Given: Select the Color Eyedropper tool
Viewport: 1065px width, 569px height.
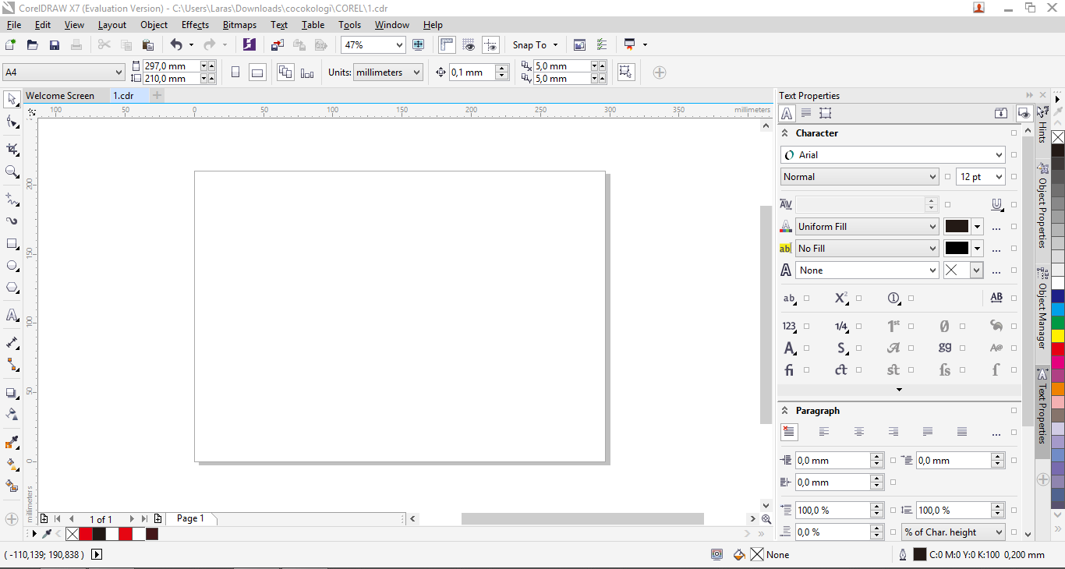Looking at the screenshot, I should [12, 442].
